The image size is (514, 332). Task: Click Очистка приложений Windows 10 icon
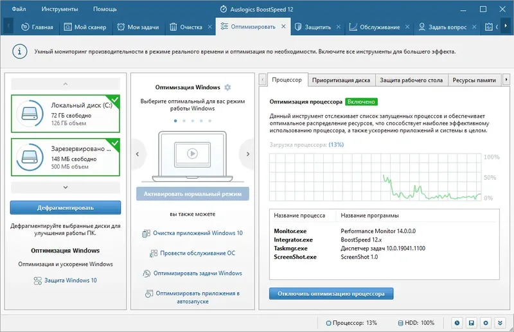pos(146,233)
